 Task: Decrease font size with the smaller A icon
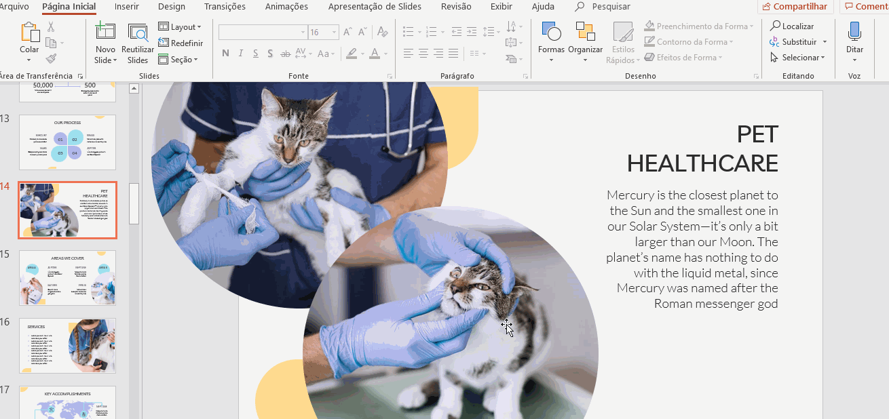point(362,32)
